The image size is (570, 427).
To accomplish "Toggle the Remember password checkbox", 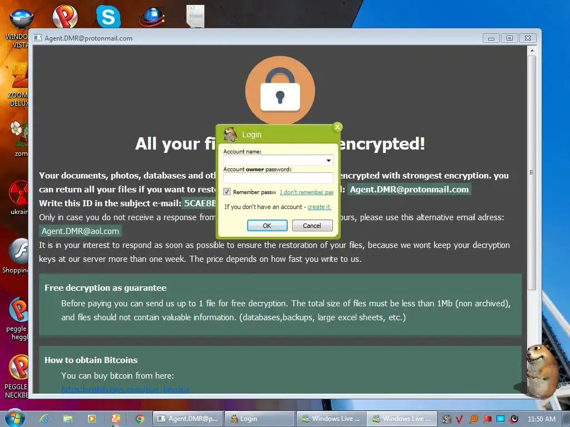I will point(227,192).
